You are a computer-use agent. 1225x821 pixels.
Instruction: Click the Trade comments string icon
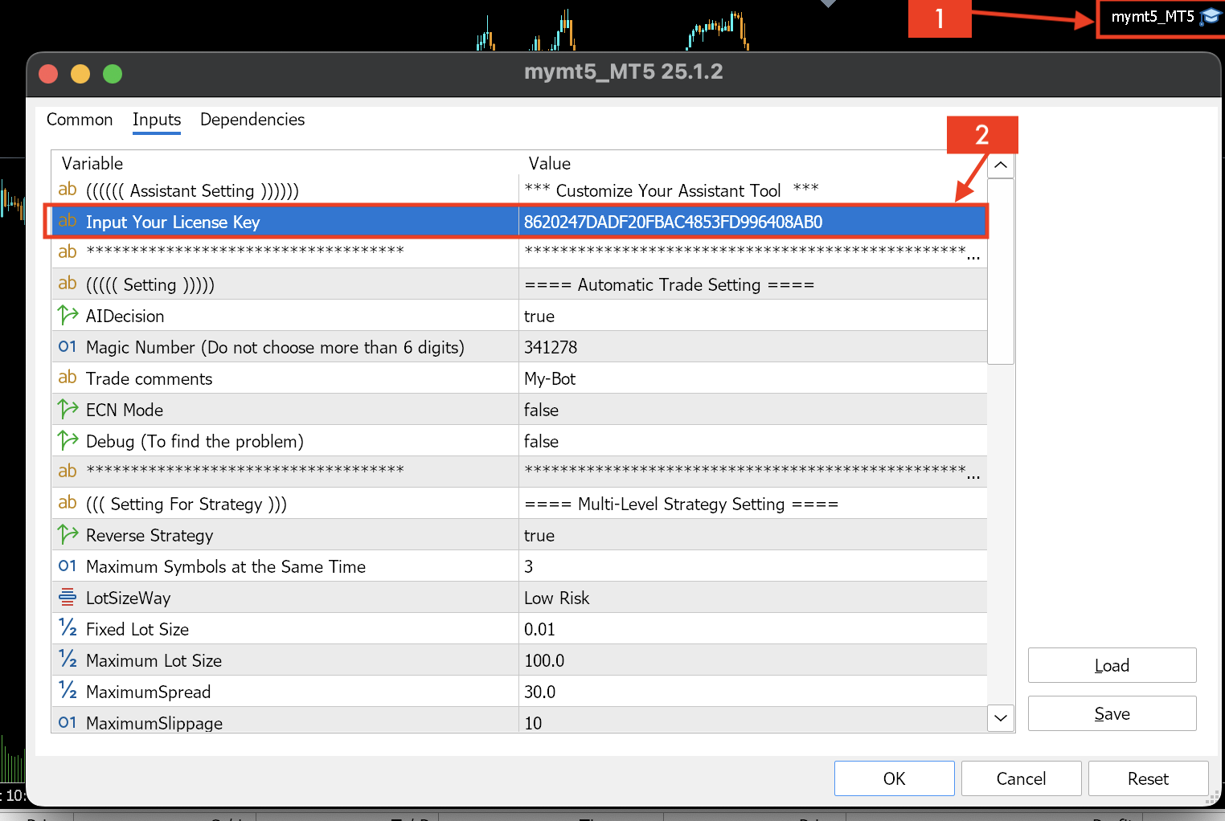(x=68, y=378)
